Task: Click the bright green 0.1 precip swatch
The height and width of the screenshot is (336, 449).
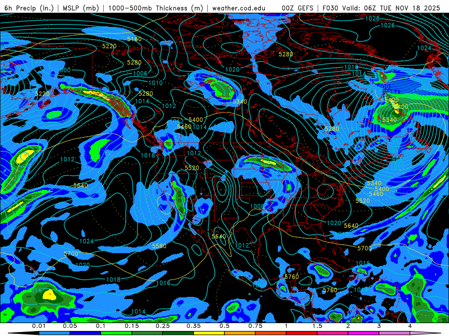Action: [x=116, y=333]
